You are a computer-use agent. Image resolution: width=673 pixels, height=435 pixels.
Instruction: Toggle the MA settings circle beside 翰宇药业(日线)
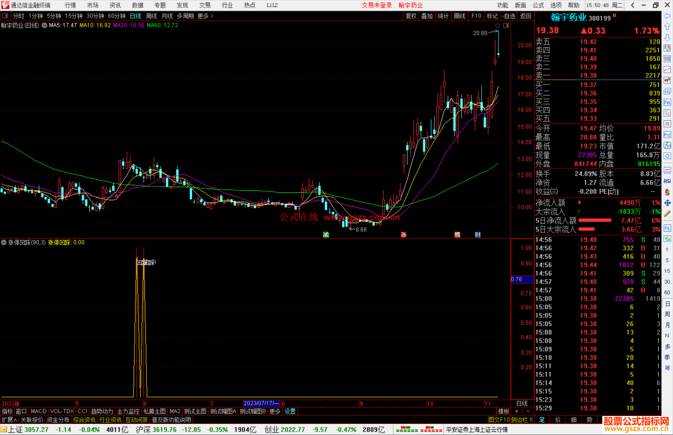(45, 25)
